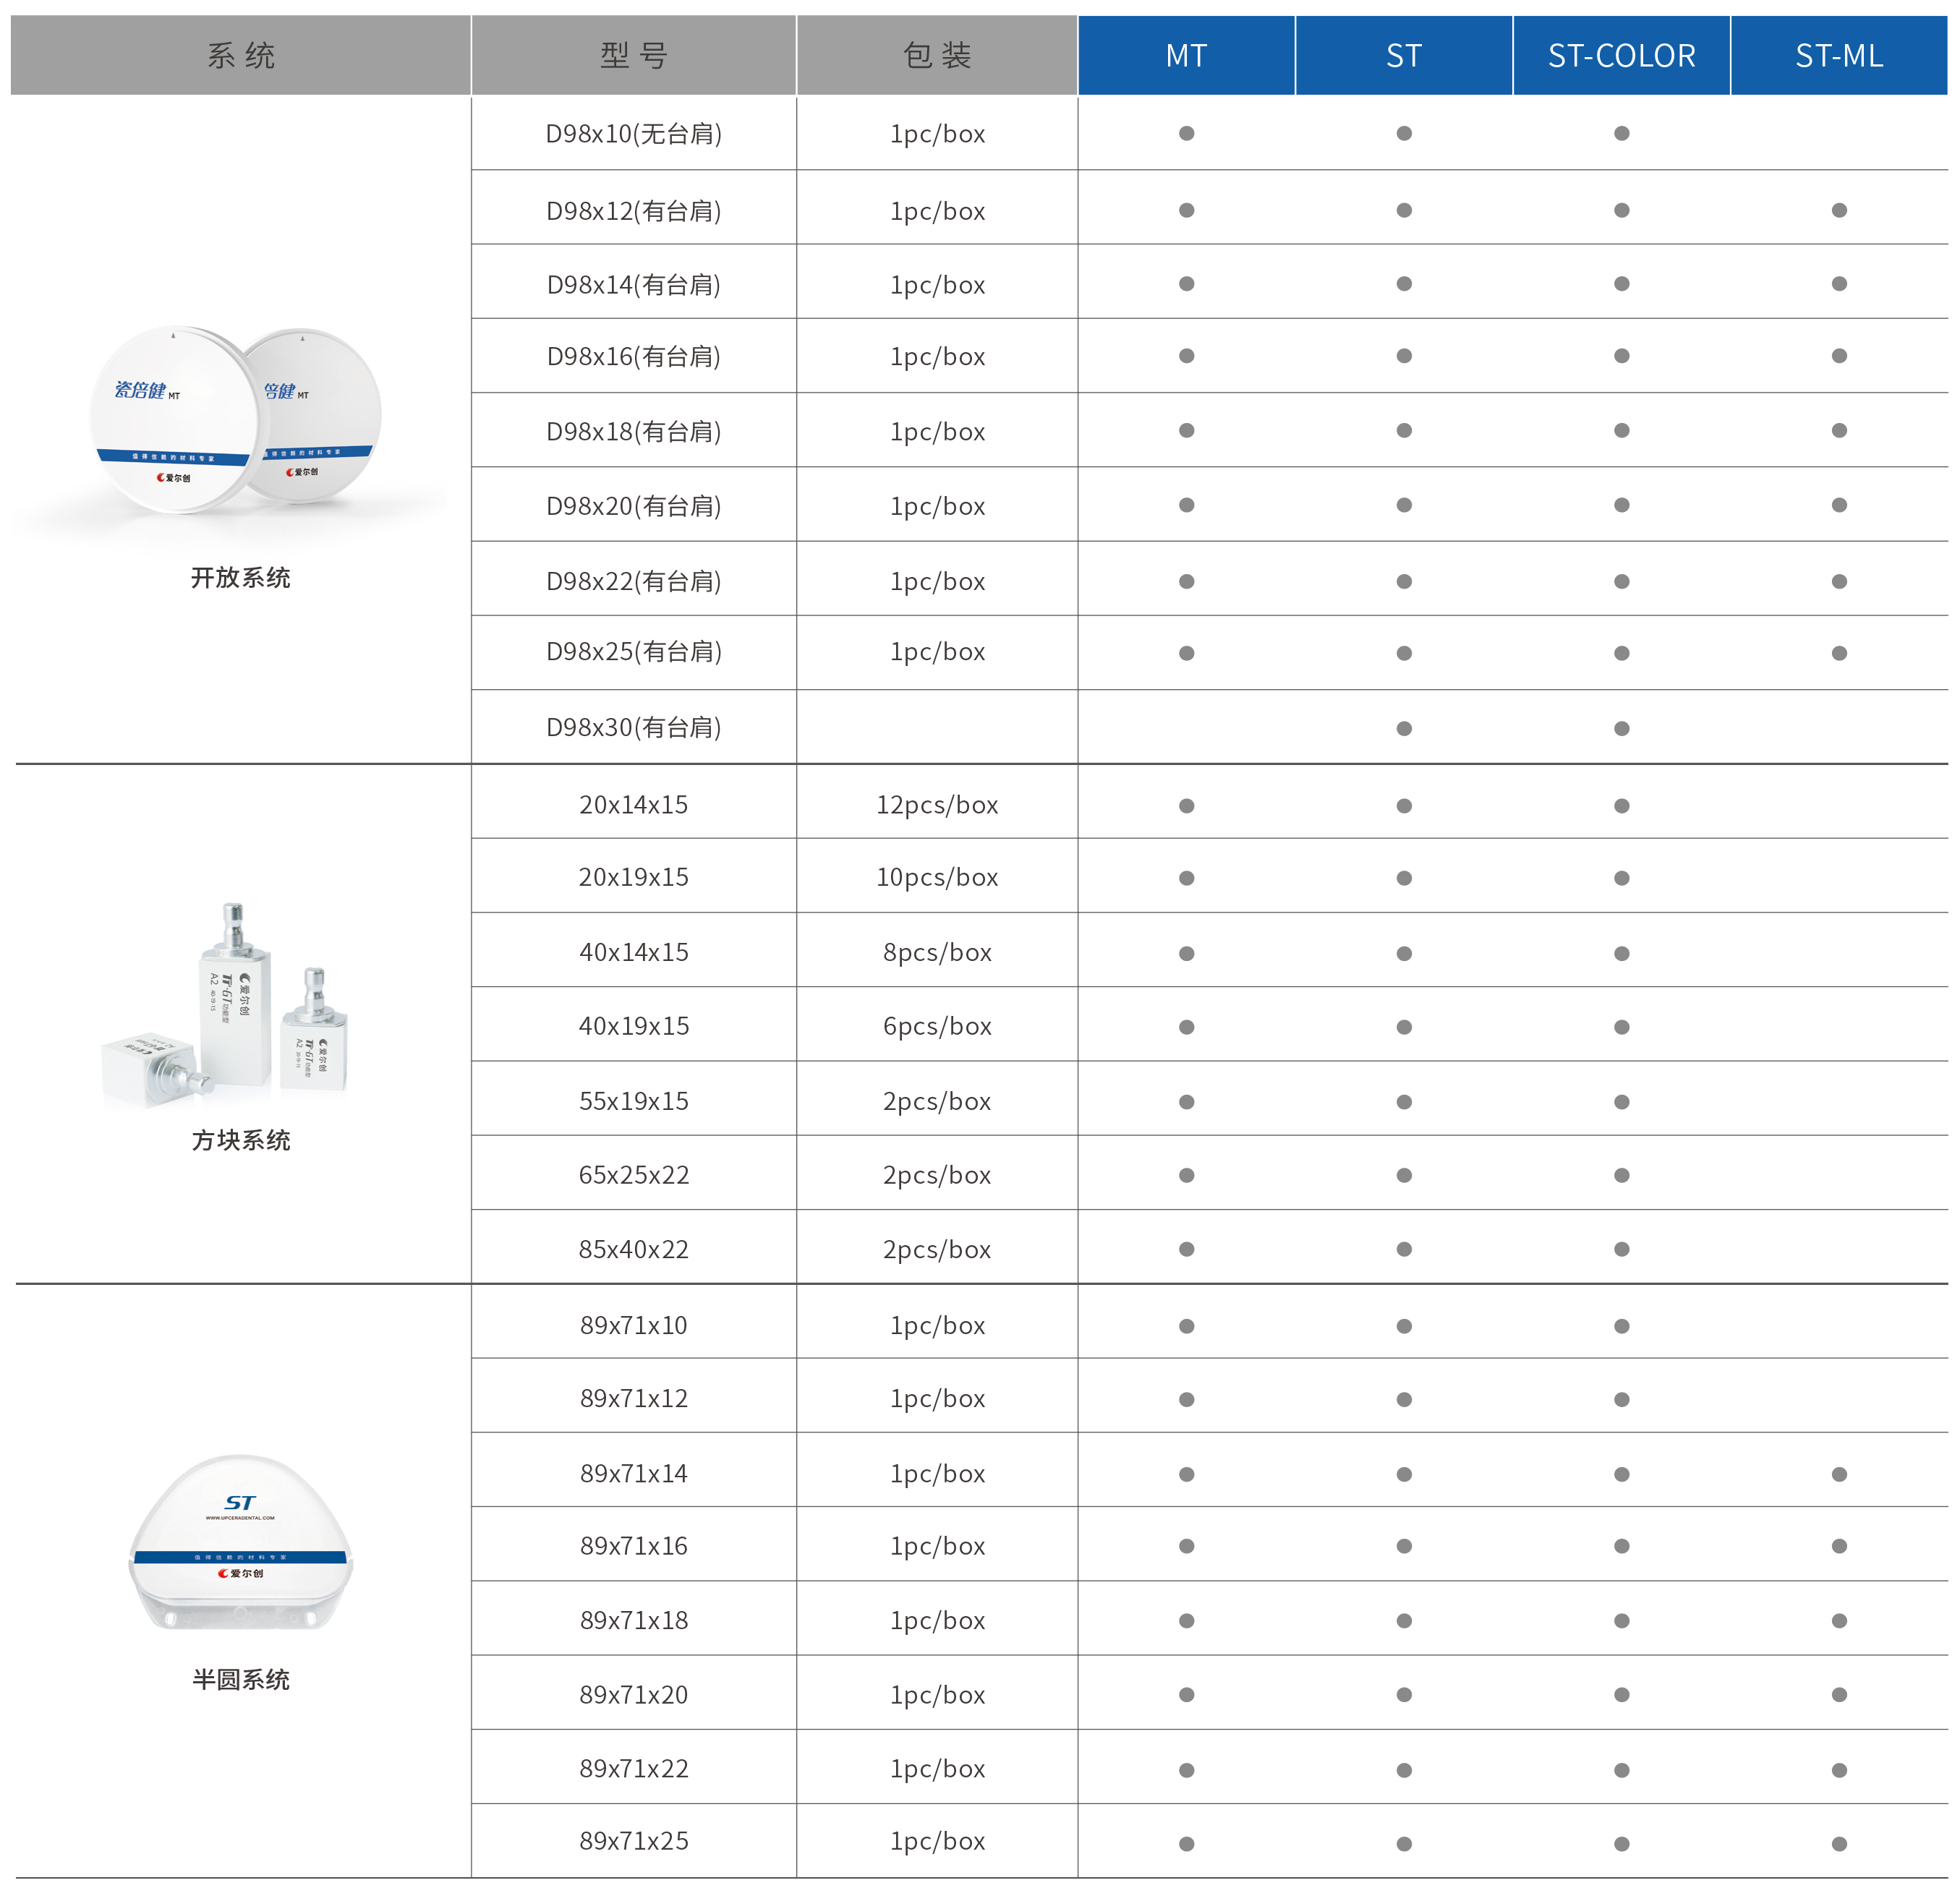Viewport: 1960px width, 1901px height.
Task: Click the ST-ML dot for 89x71x14
Action: pos(1838,1474)
